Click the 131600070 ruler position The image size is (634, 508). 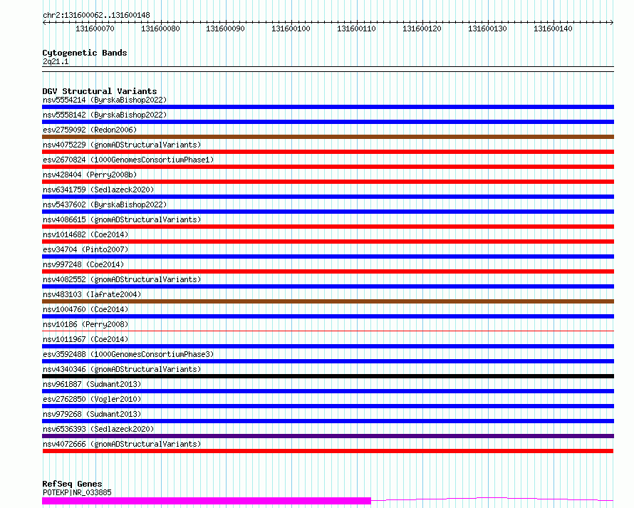point(95,28)
